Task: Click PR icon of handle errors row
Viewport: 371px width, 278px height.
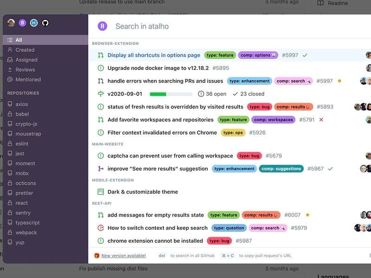Action: pyautogui.click(x=101, y=81)
